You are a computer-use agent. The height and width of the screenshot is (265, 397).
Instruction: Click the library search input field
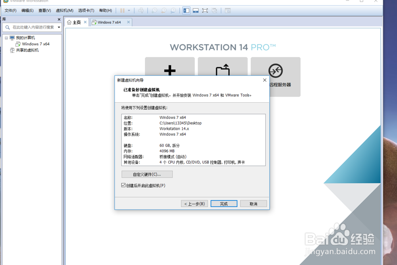tap(33, 27)
